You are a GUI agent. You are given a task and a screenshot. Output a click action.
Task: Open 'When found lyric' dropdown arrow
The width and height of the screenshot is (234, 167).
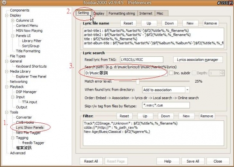point(187,90)
